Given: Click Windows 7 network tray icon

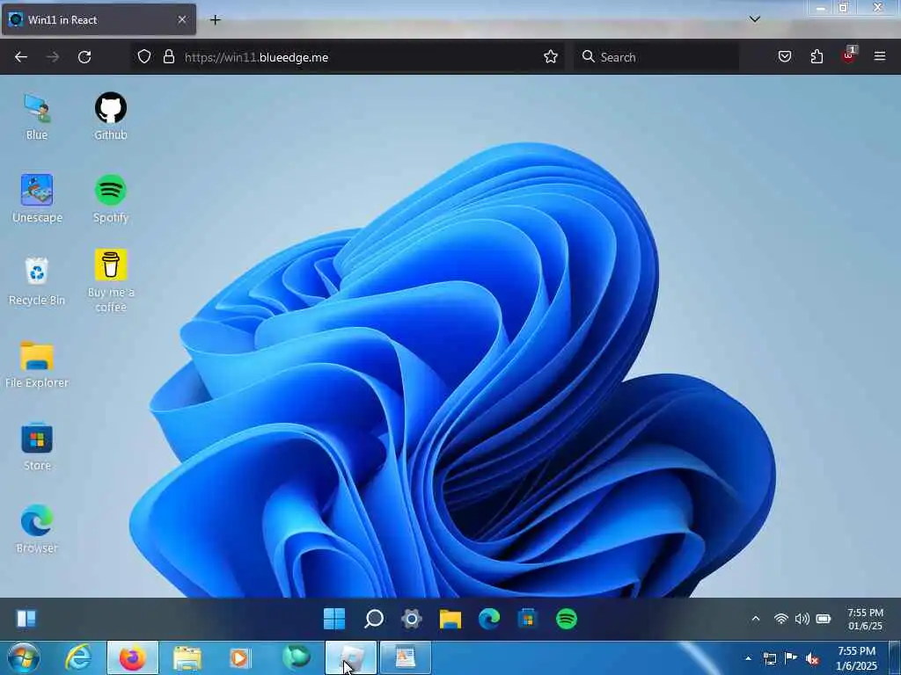Looking at the screenshot, I should pyautogui.click(x=769, y=658).
